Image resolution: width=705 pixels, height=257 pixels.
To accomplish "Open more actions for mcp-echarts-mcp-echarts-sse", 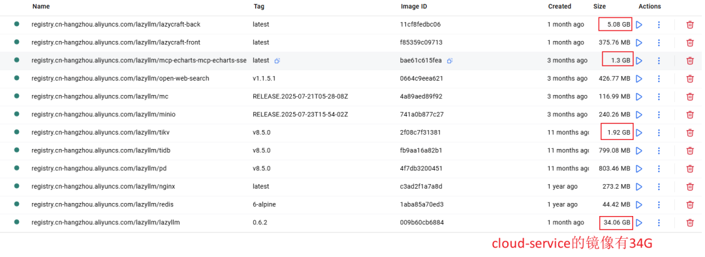I will pos(659,61).
